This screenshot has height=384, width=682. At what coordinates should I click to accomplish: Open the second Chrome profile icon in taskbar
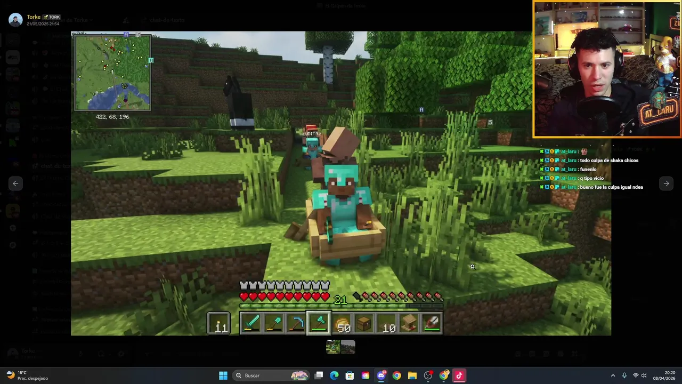click(x=444, y=375)
